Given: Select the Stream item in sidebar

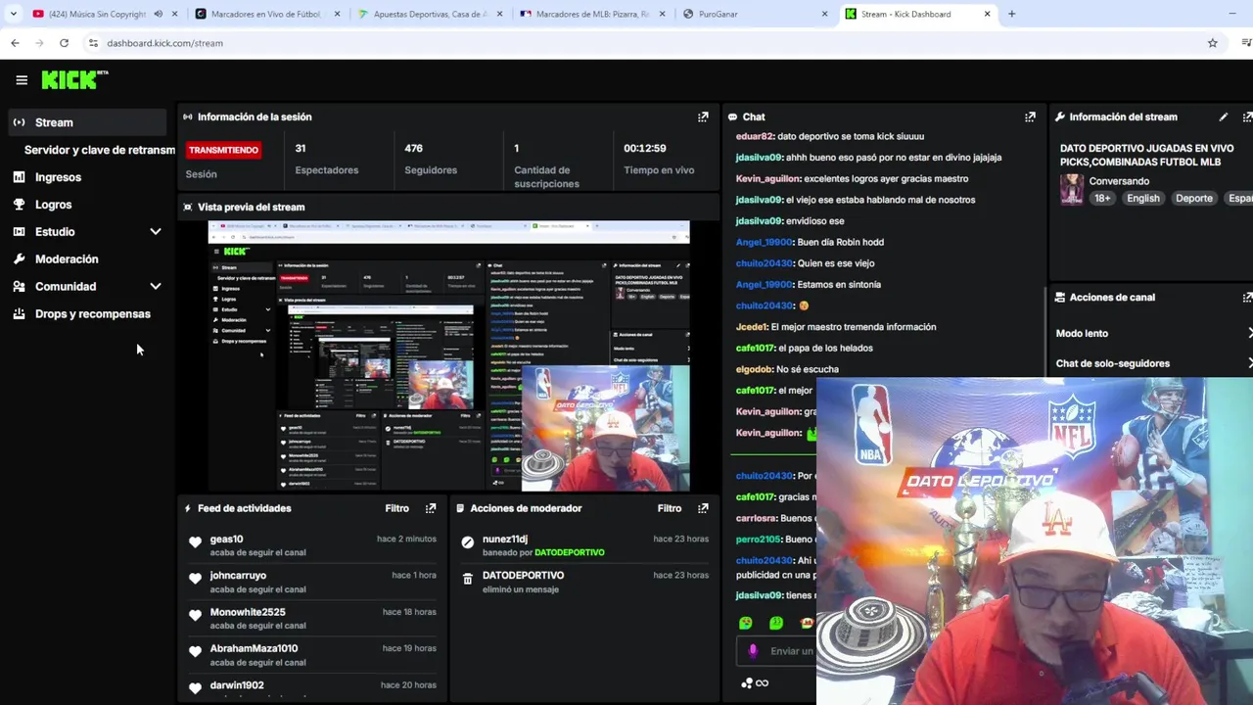Looking at the screenshot, I should (88, 122).
